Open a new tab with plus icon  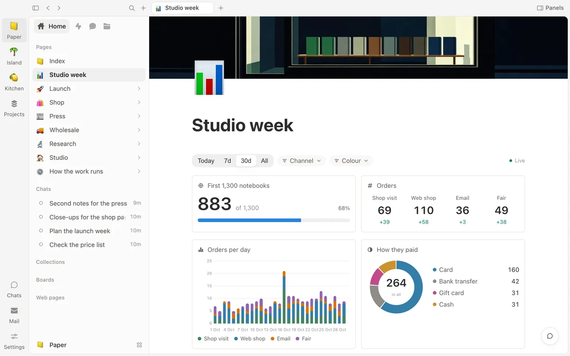[221, 8]
